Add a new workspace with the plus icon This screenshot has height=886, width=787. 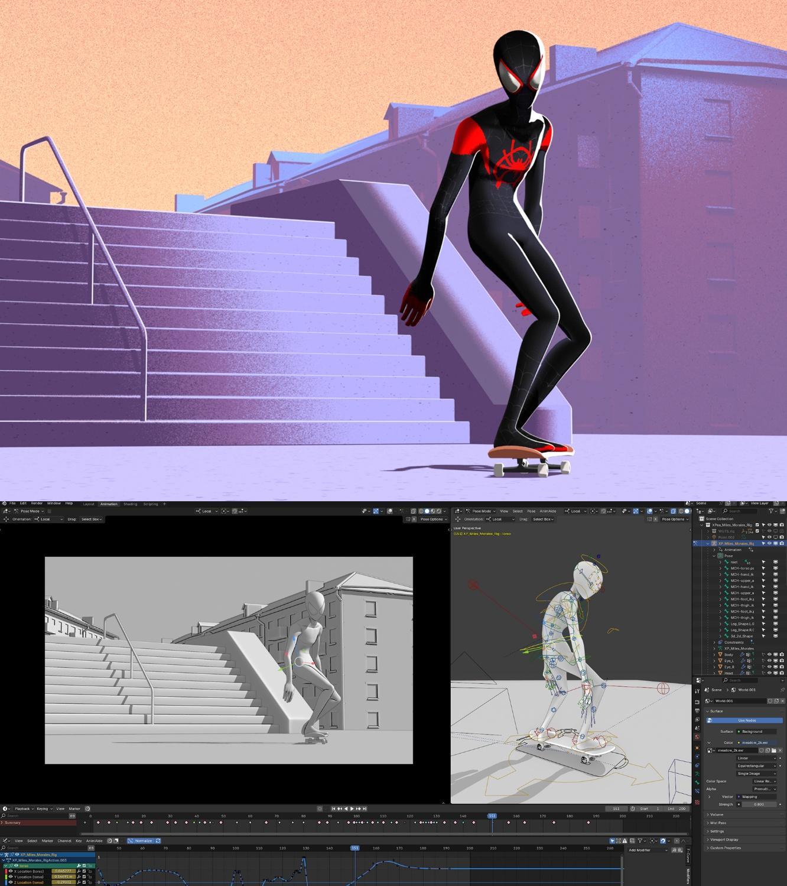pyautogui.click(x=164, y=504)
